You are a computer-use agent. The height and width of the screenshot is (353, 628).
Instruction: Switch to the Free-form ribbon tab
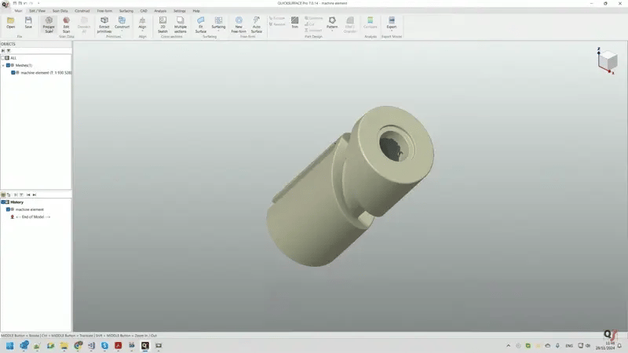[x=104, y=11]
